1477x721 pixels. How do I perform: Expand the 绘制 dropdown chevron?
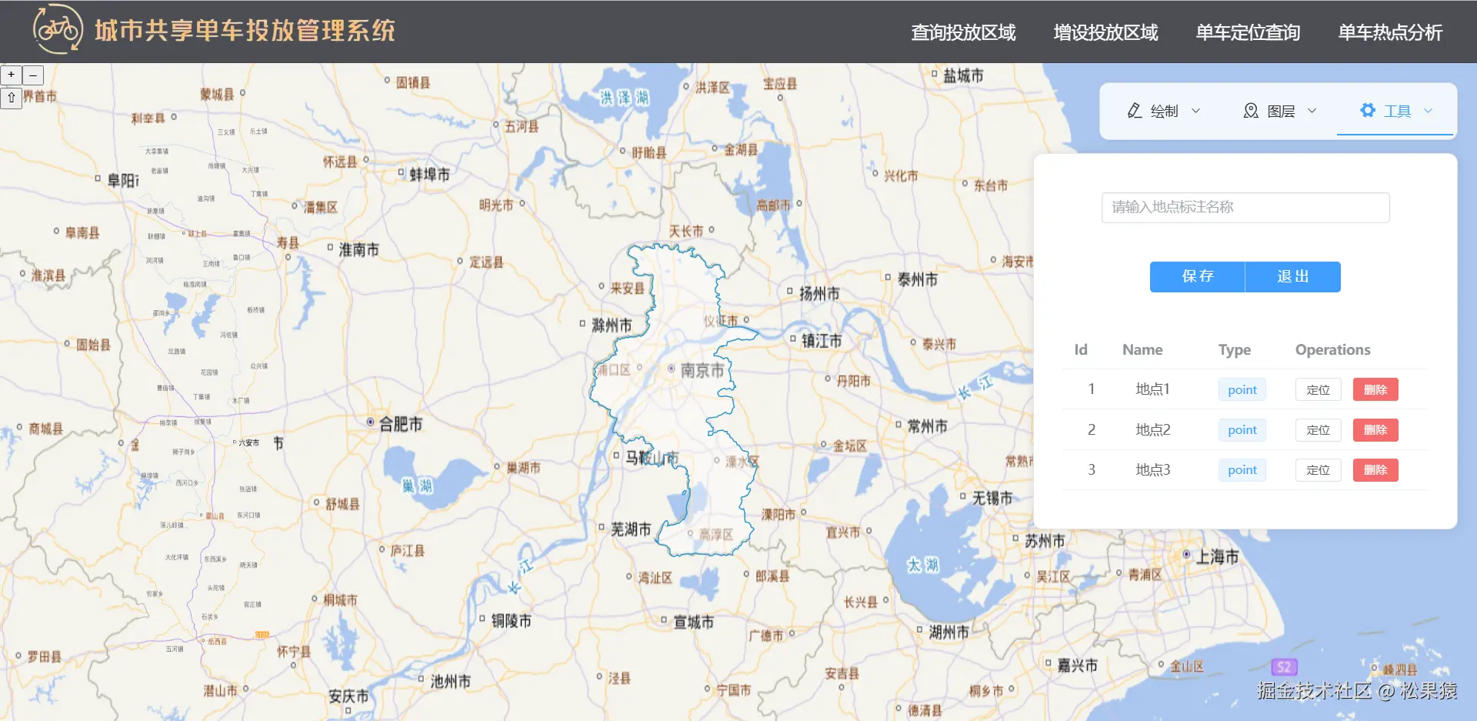tap(1196, 110)
